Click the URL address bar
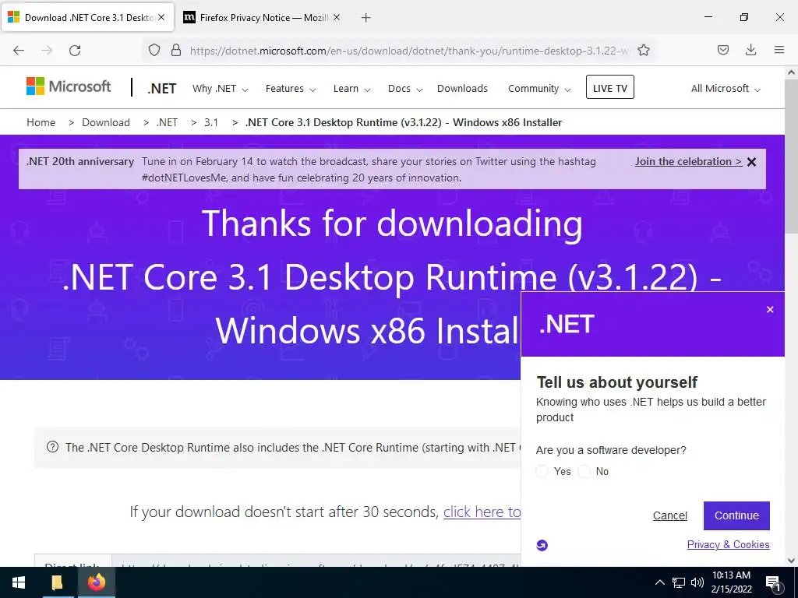Image resolution: width=798 pixels, height=598 pixels. point(410,51)
